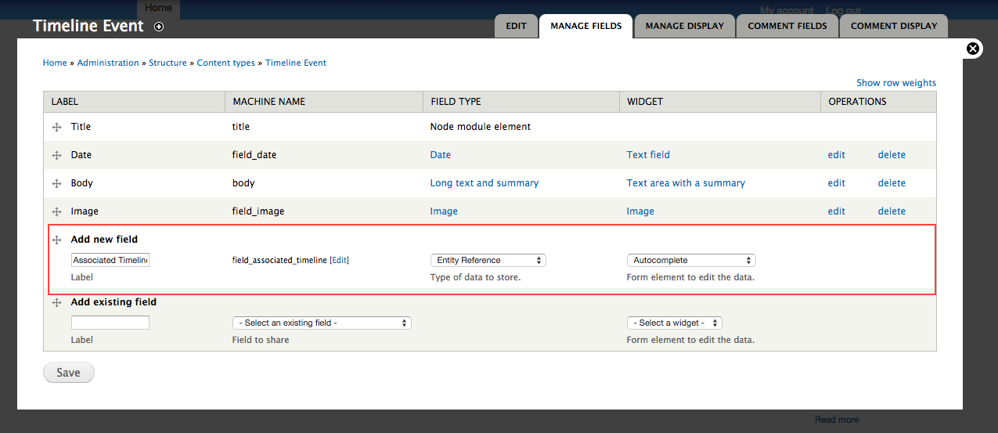The image size is (998, 433).
Task: Click the Add new field heading
Action: (x=104, y=240)
